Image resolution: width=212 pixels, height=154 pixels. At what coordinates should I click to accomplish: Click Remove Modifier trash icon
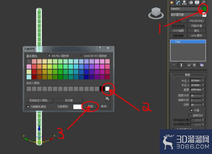pyautogui.click(x=194, y=65)
